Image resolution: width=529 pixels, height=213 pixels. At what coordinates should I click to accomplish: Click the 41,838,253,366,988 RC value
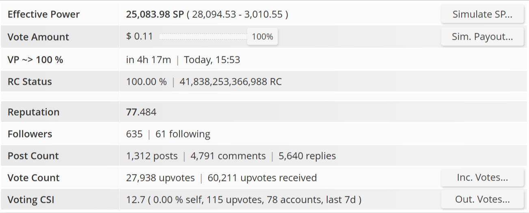[231, 82]
